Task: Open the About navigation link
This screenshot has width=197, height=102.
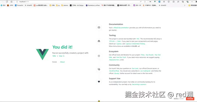Action: pos(62,62)
